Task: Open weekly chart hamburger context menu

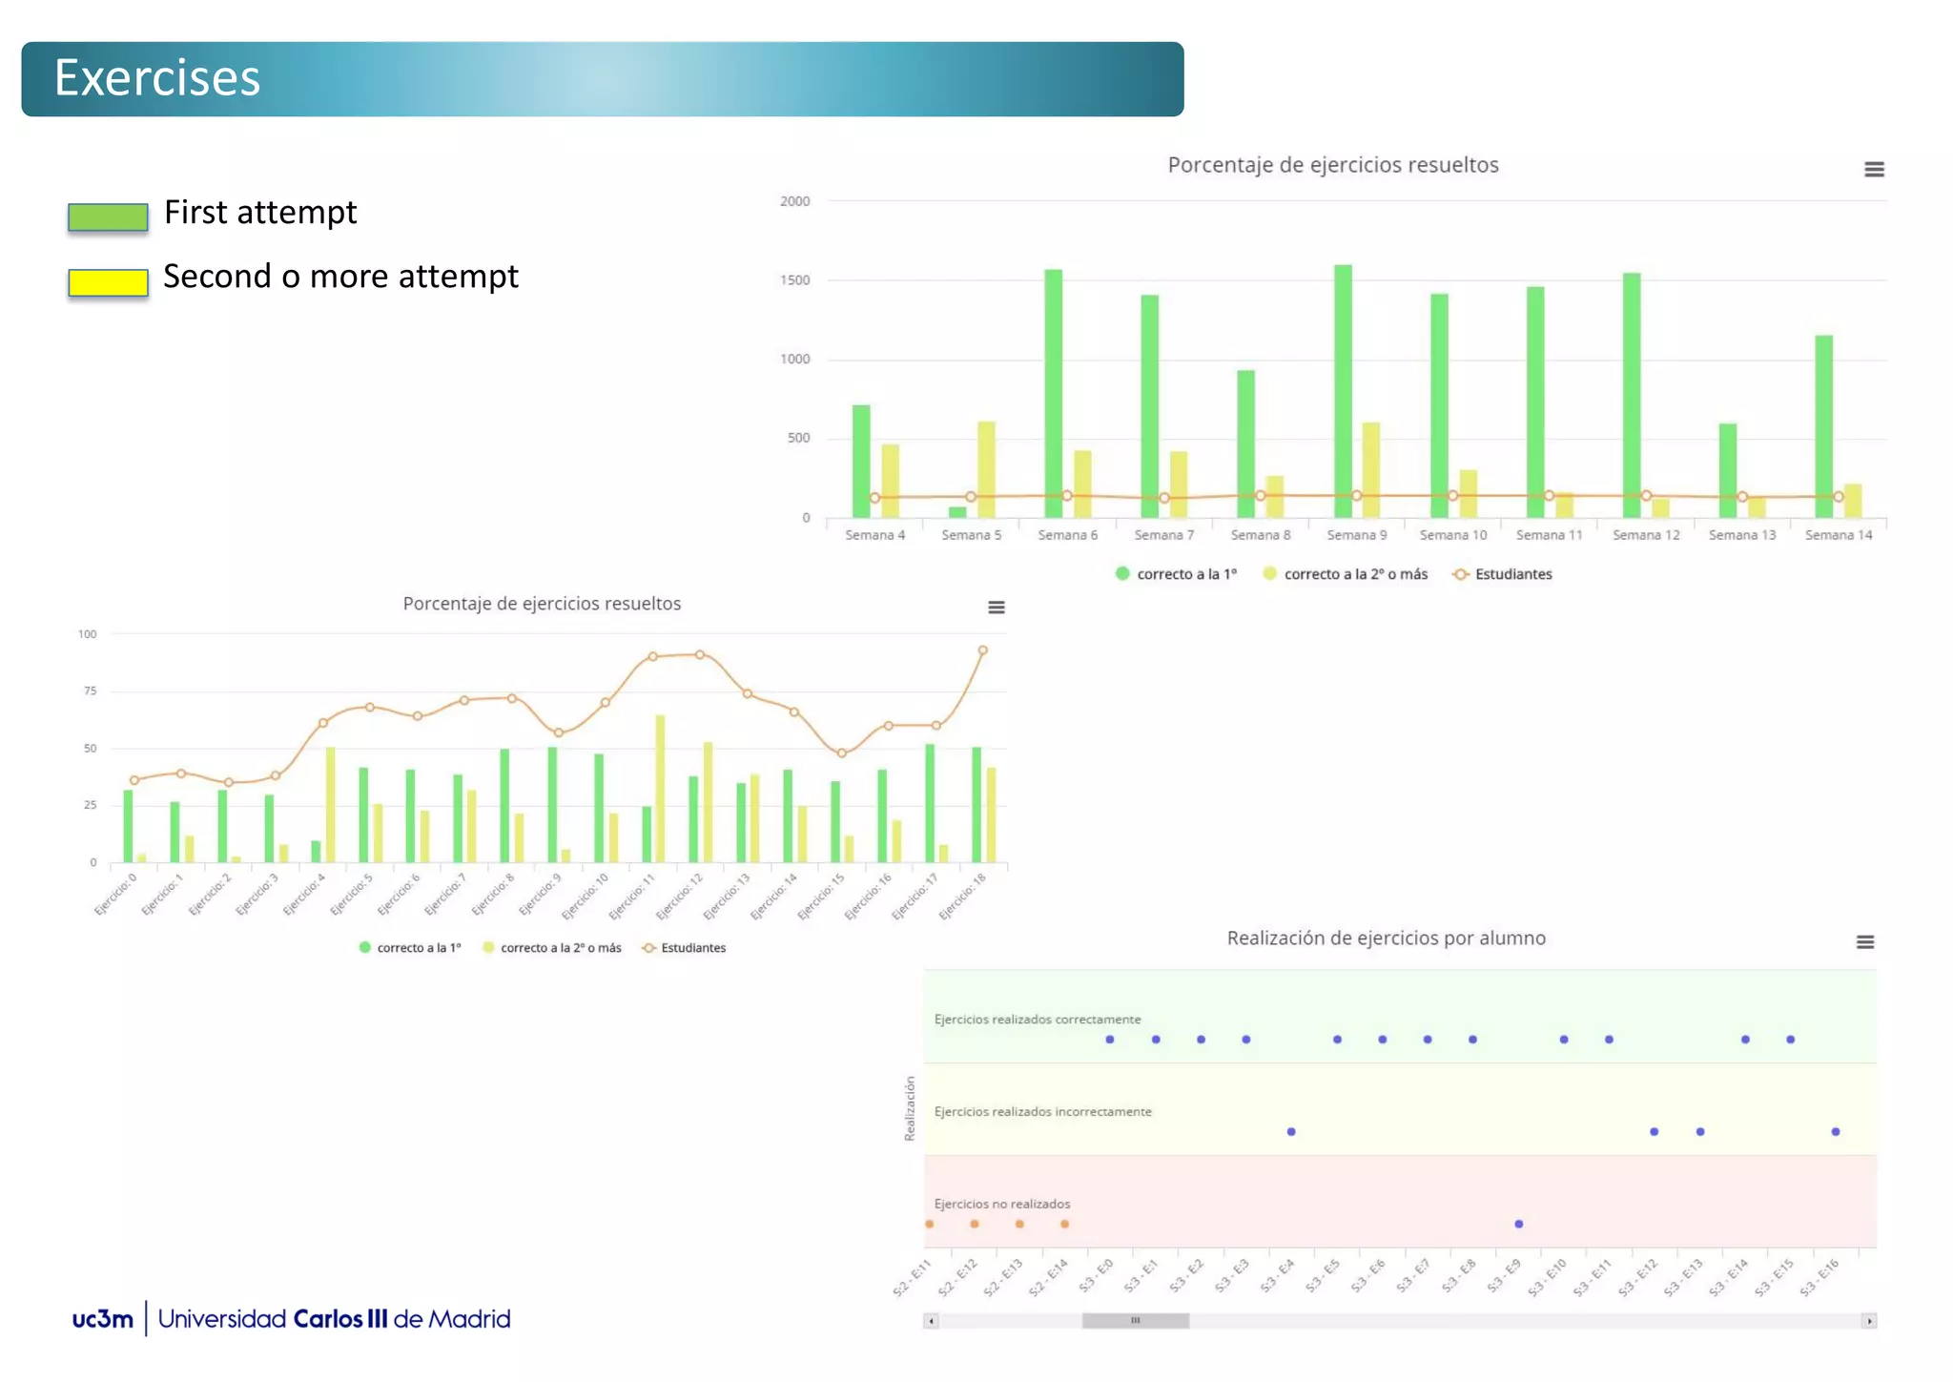Action: [x=1873, y=170]
